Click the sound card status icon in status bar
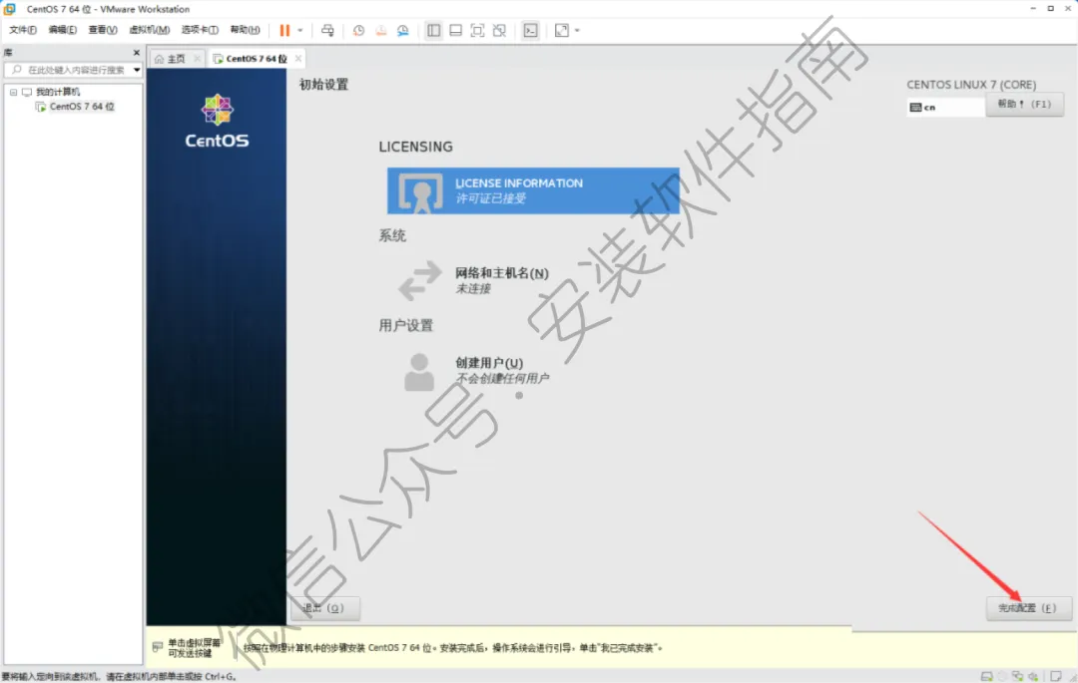This screenshot has height=683, width=1078. click(1033, 676)
